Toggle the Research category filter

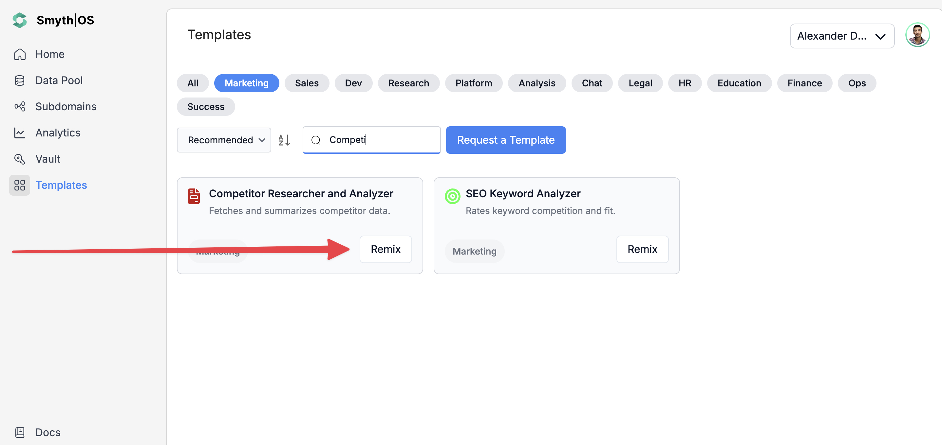point(408,83)
